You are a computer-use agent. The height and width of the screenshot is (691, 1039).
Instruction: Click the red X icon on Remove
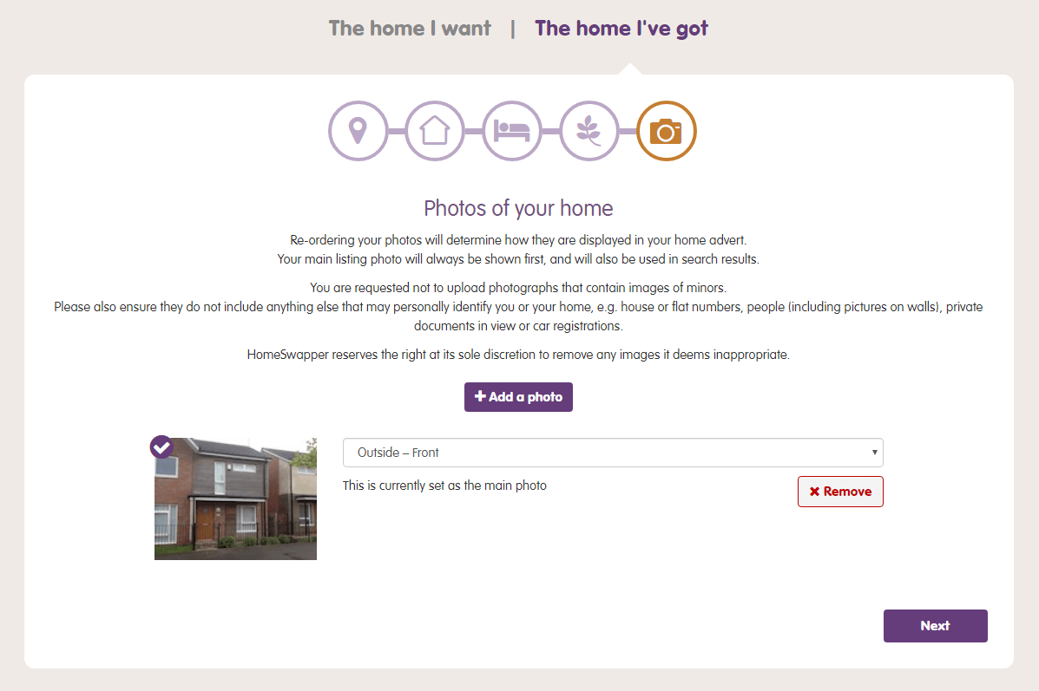(814, 492)
